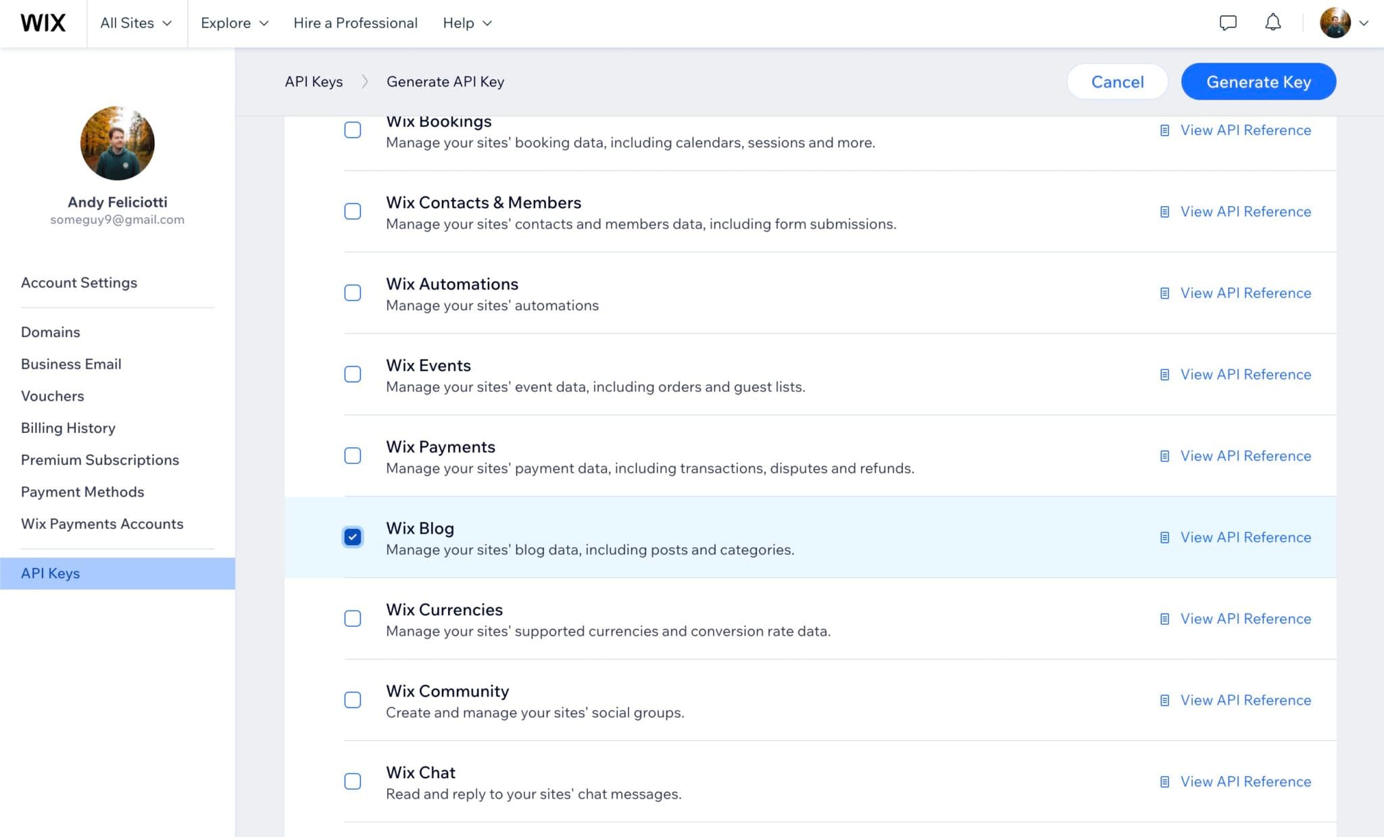Click the Wix logo
1384x837 pixels.
[43, 22]
